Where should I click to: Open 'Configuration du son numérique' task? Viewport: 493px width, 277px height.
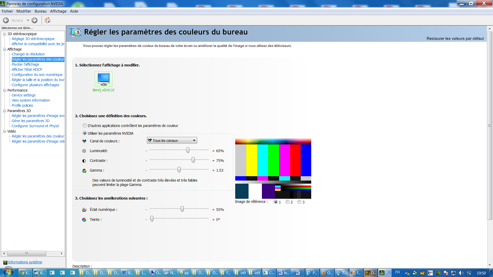(37, 75)
